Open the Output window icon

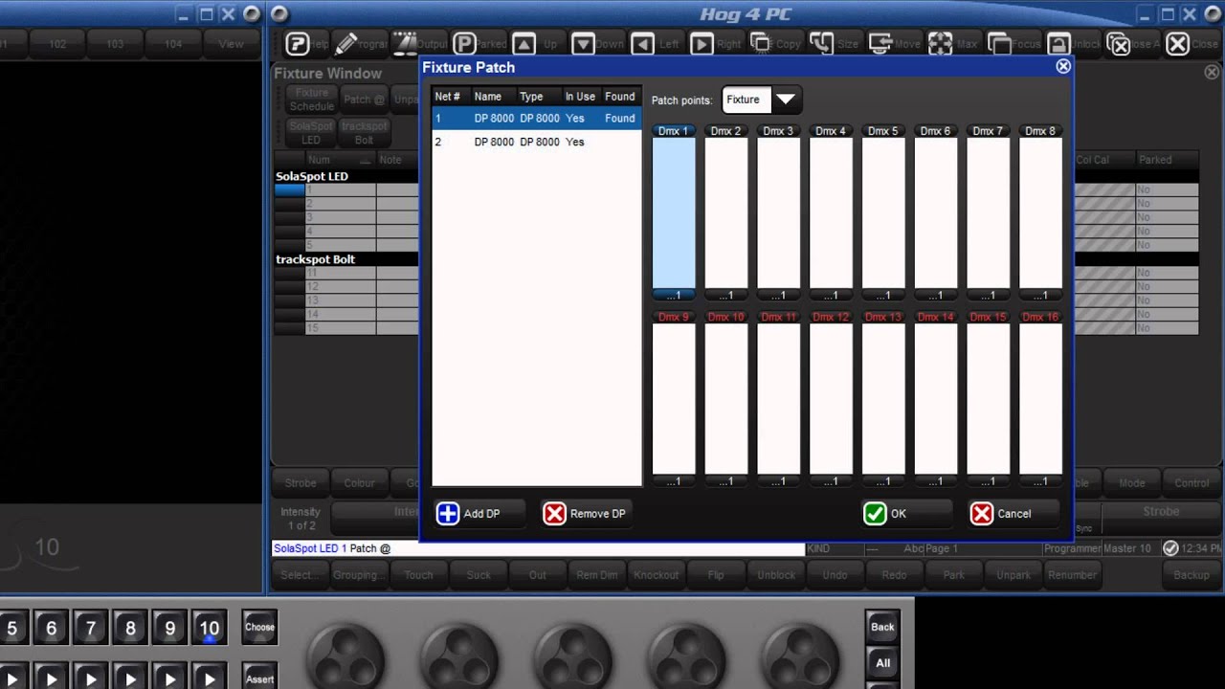click(406, 44)
